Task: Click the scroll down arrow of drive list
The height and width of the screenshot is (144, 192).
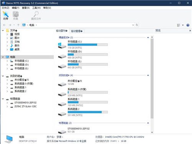Action: tap(152, 132)
